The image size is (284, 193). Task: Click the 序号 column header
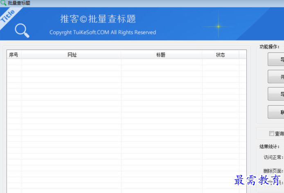[x=14, y=54]
